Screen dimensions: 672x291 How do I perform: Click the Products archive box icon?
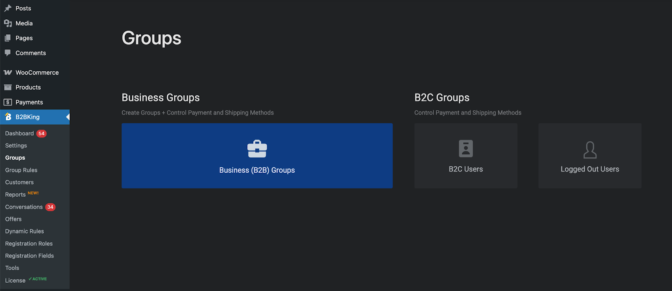coord(8,87)
